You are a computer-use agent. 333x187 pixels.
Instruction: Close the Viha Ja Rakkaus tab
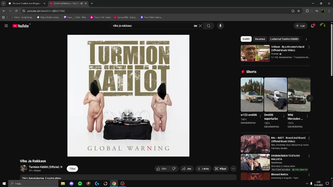pos(86,3)
